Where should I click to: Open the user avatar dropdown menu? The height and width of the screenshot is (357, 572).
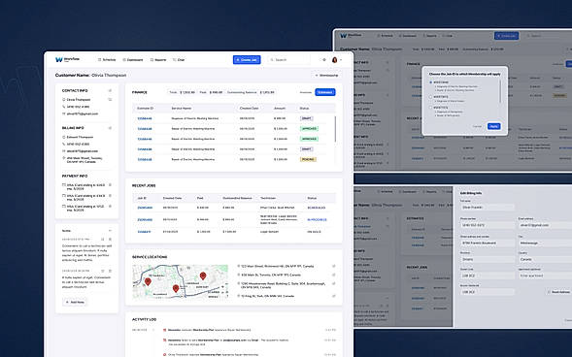click(337, 60)
